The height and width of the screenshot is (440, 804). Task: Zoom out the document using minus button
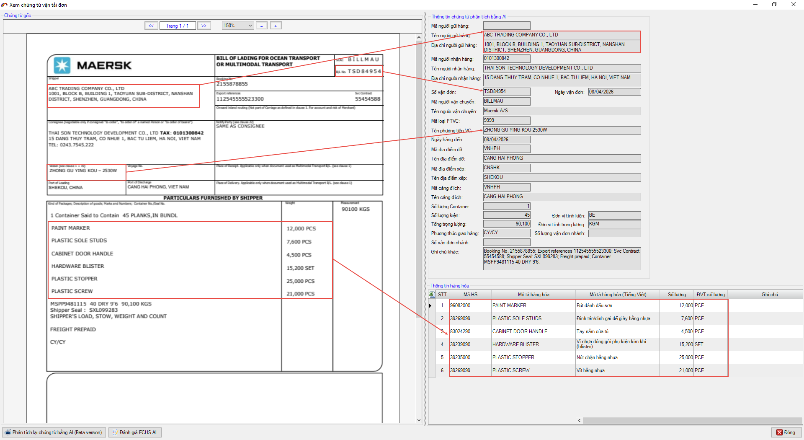click(262, 26)
